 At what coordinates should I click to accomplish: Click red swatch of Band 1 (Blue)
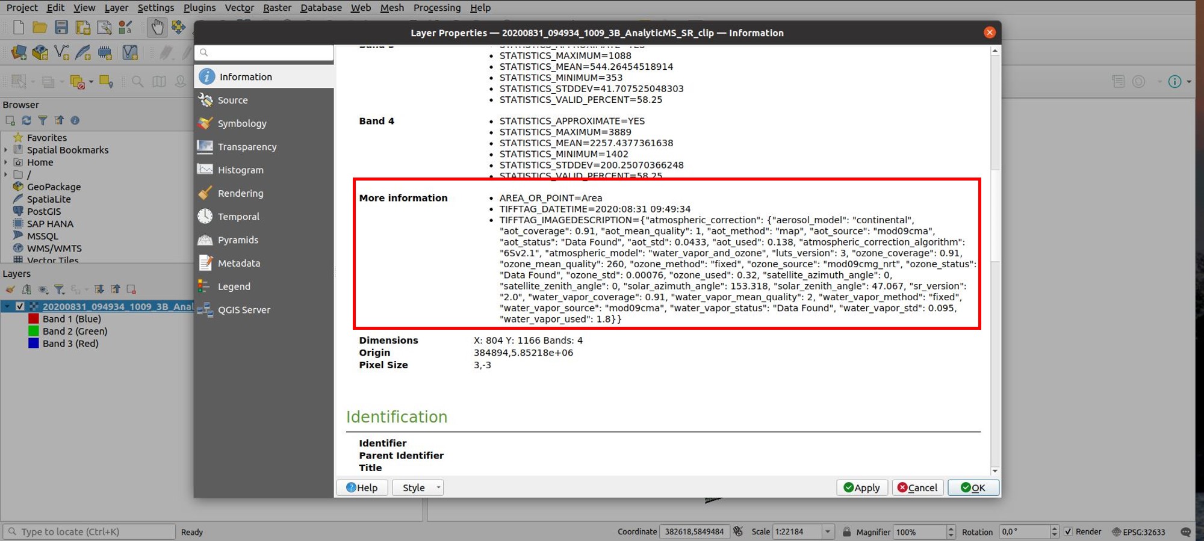click(x=33, y=319)
